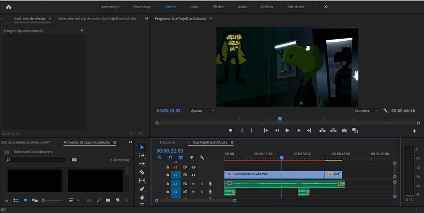
Task: Switch to the Color workspace
Action: pos(194,7)
